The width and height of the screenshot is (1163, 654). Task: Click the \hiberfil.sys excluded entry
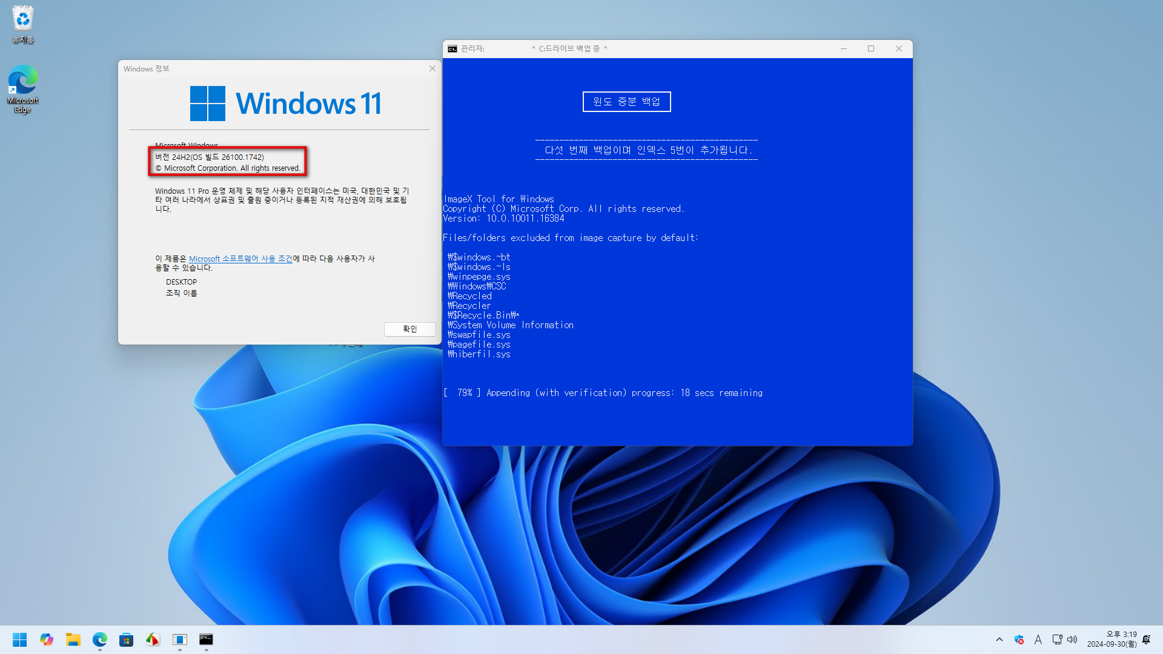tap(479, 354)
